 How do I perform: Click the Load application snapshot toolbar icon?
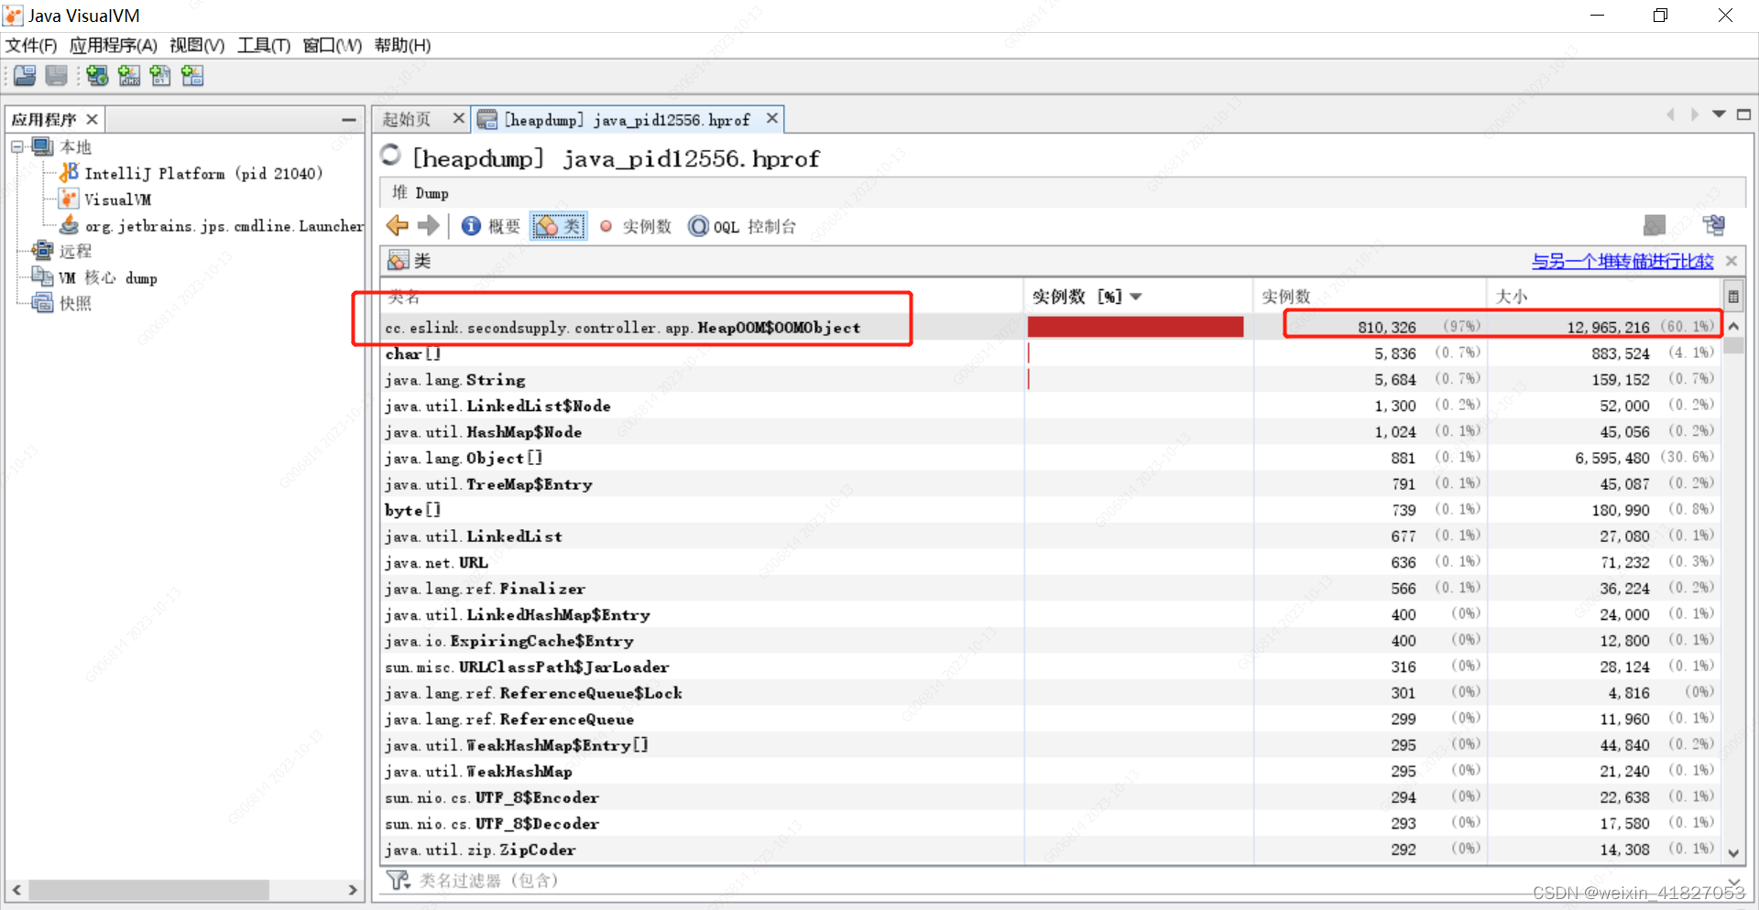pyautogui.click(x=25, y=76)
